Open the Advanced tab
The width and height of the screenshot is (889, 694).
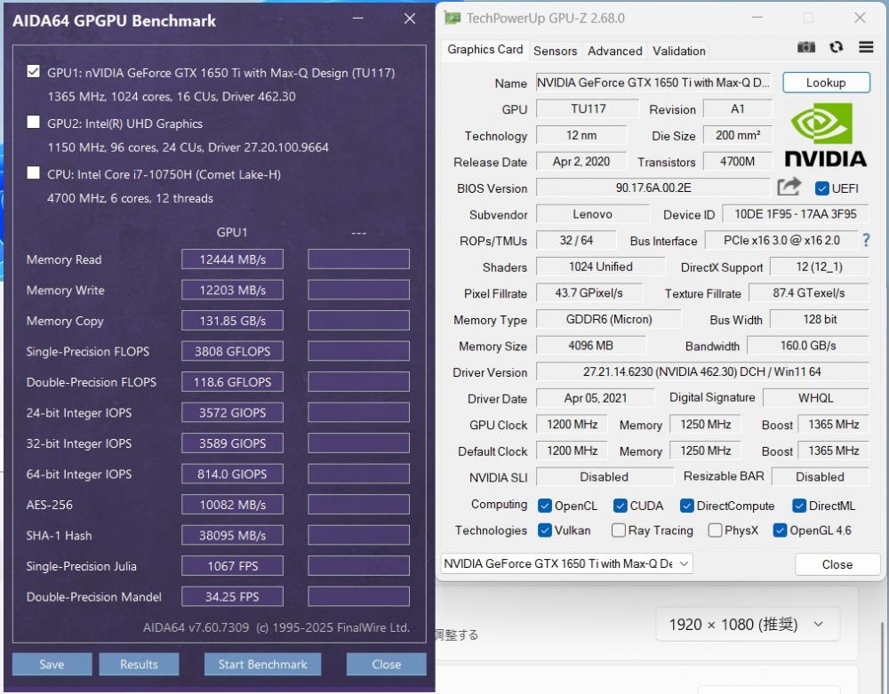coord(614,51)
